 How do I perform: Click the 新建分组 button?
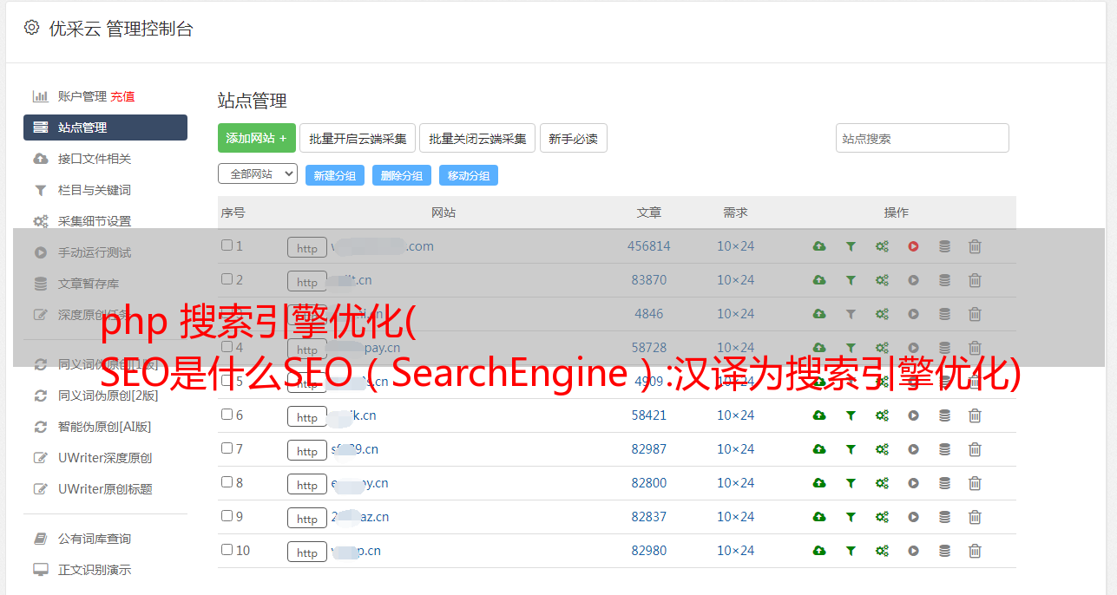click(335, 175)
